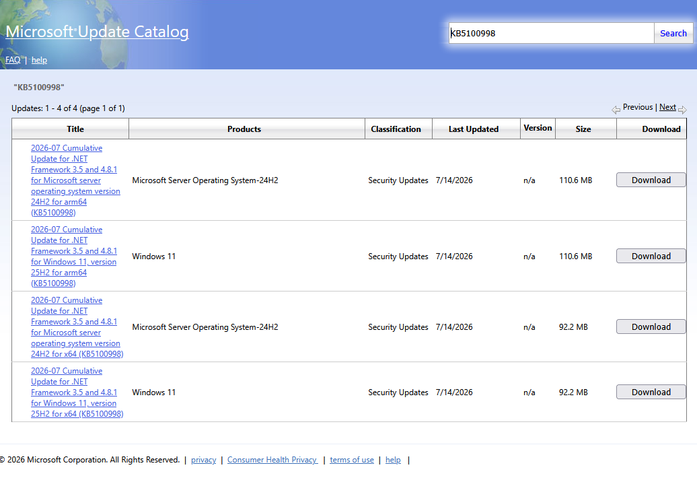Open the help link in header
697x480 pixels.
tap(39, 60)
